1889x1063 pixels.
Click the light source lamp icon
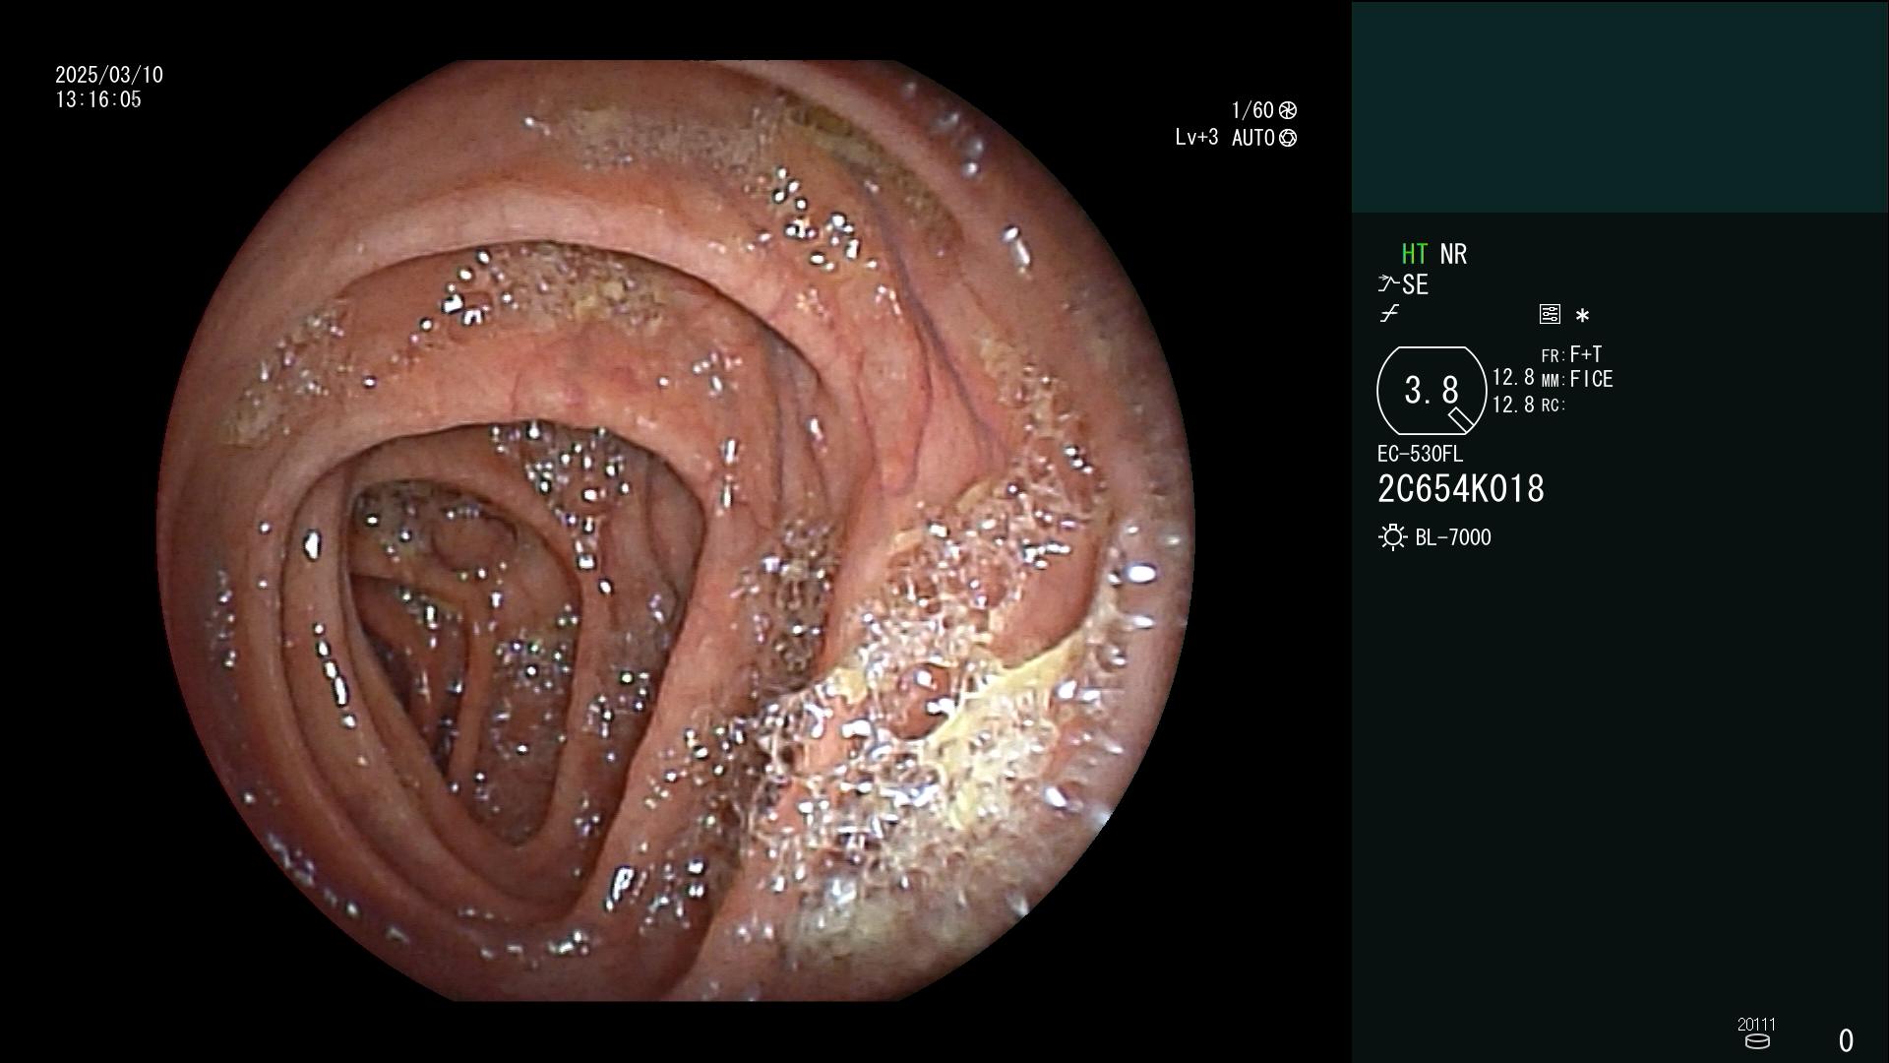pos(1392,537)
